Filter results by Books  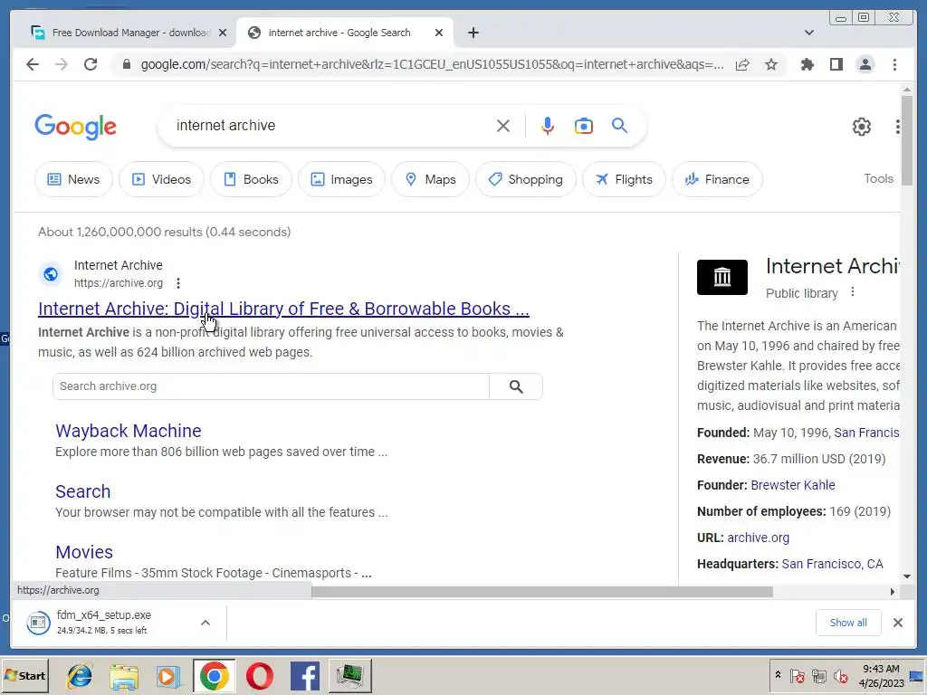(x=251, y=179)
